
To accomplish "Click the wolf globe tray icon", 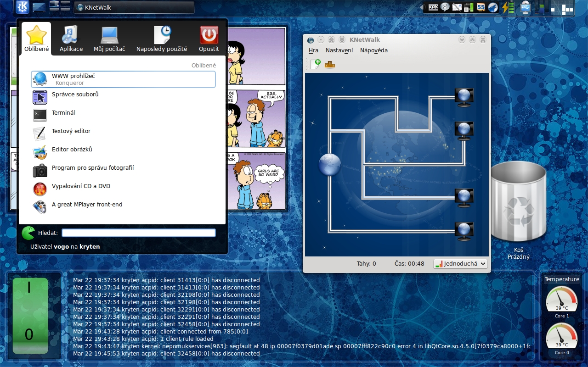I will tap(493, 7).
